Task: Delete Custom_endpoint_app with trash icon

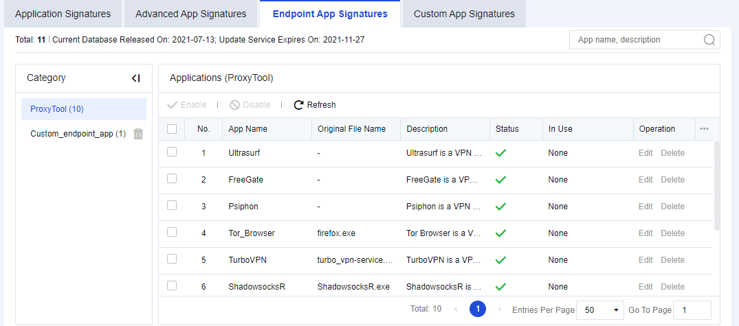Action: click(138, 134)
